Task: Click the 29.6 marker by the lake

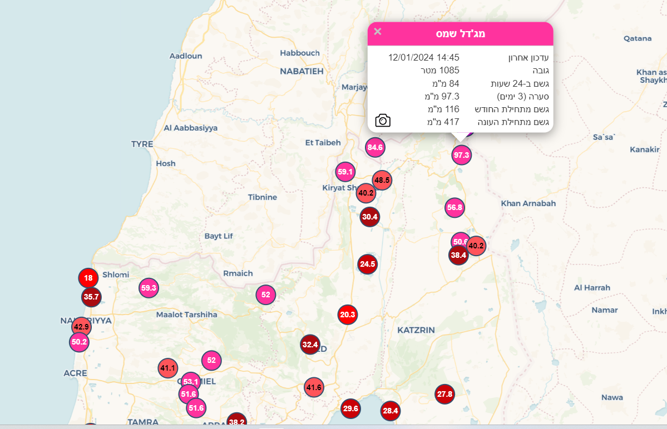Action: tap(350, 408)
